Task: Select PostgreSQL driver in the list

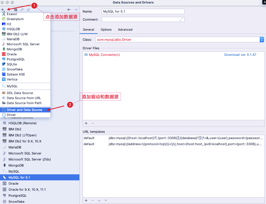Action: tap(40, 195)
